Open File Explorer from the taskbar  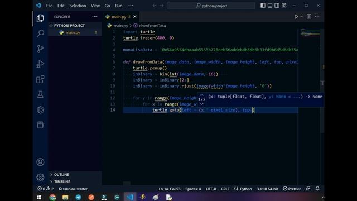pos(65,197)
